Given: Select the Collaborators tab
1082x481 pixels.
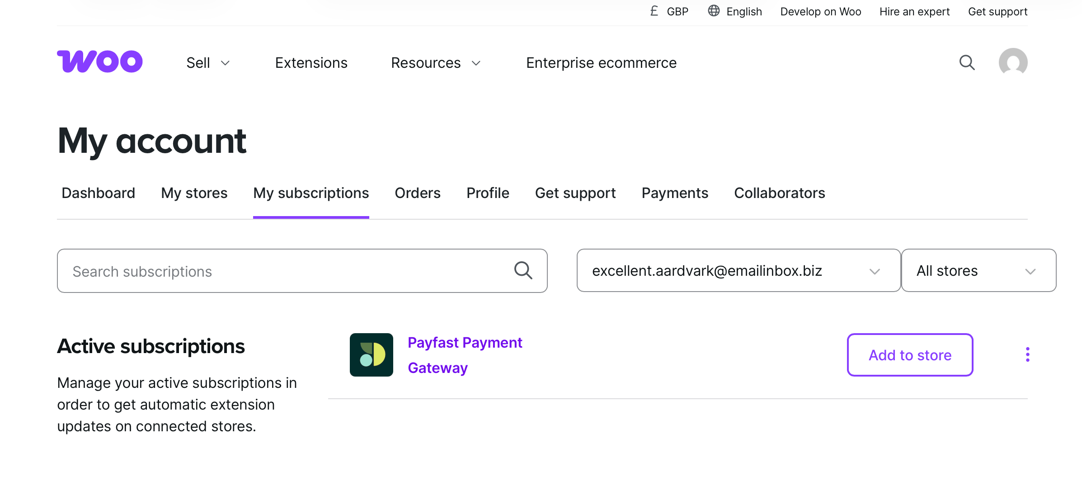Looking at the screenshot, I should (x=779, y=193).
